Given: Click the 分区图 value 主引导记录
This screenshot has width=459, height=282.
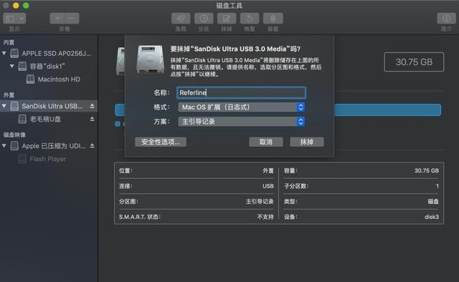Looking at the screenshot, I should pos(260,202).
